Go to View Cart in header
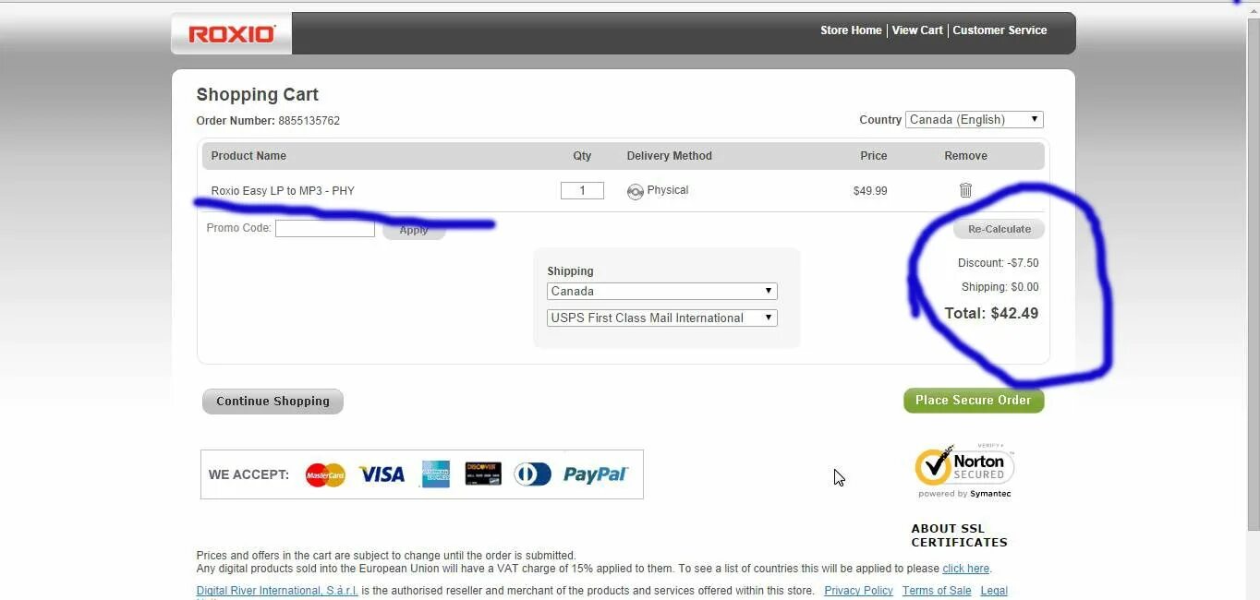 (x=917, y=30)
